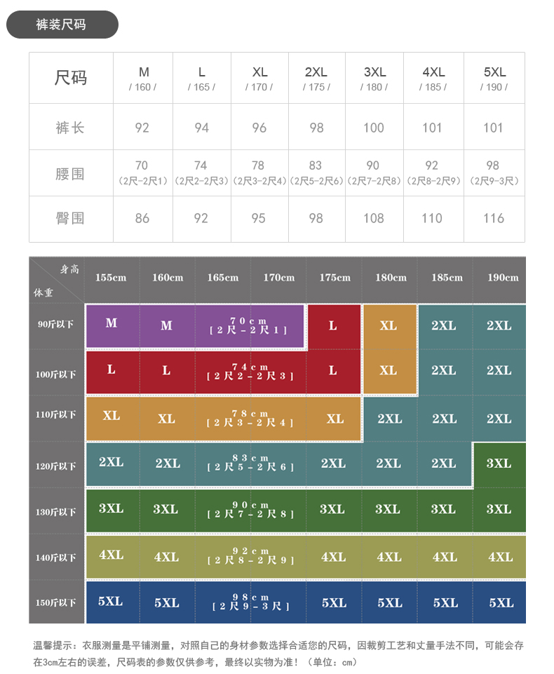Select the green 90cm waist block
The height and width of the screenshot is (674, 554).
[250, 510]
